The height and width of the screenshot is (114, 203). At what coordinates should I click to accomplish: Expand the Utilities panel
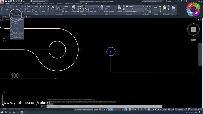[x=156, y=14]
